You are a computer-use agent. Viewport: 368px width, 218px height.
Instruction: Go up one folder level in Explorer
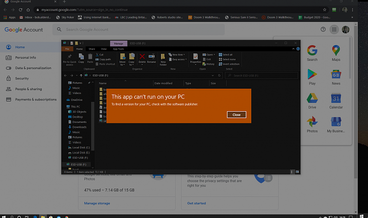(x=81, y=75)
